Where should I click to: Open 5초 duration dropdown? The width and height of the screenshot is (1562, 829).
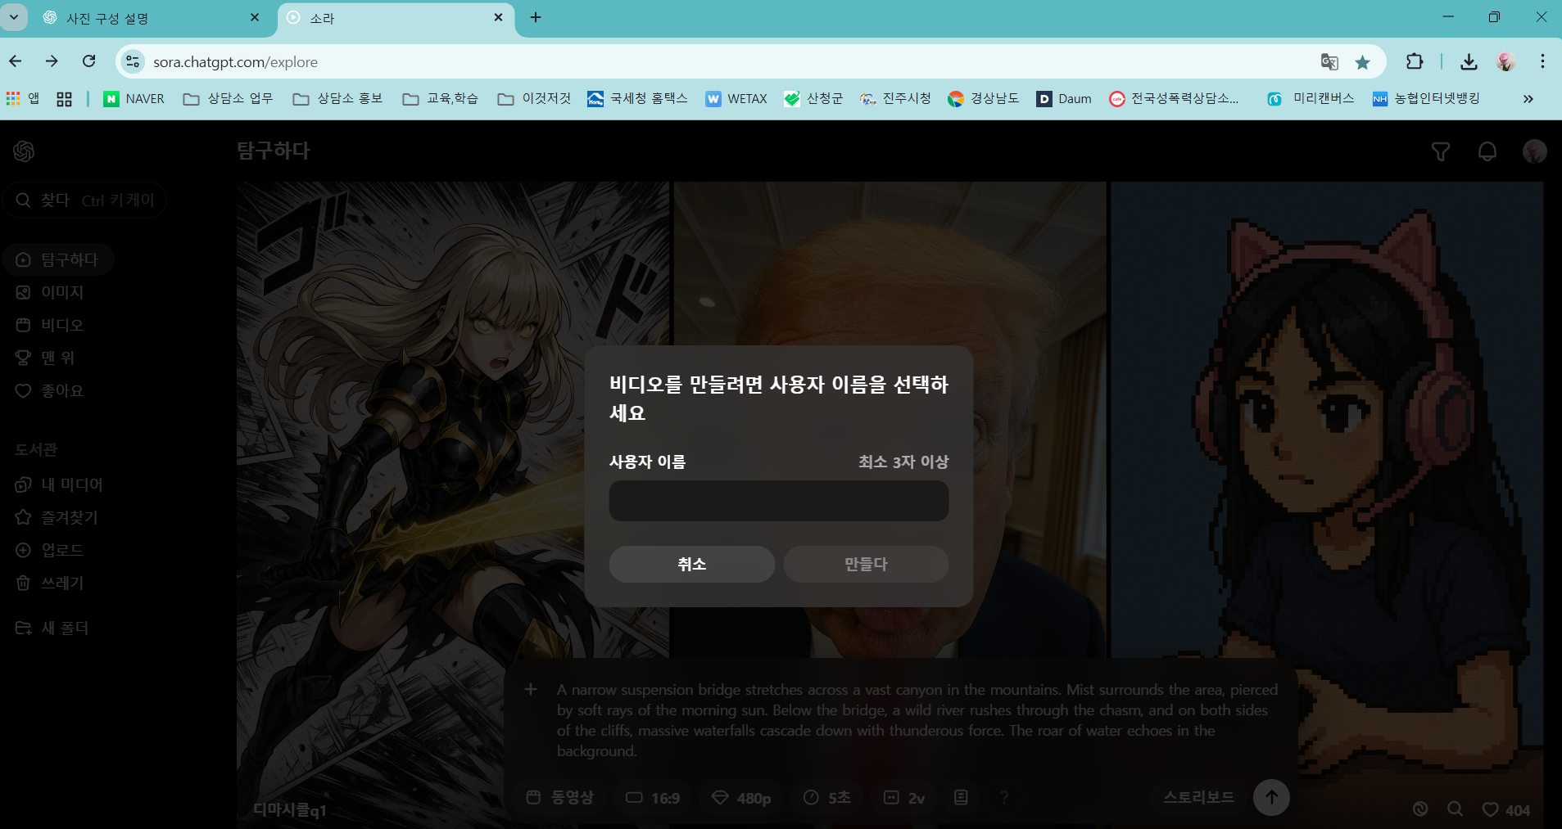[x=827, y=797]
